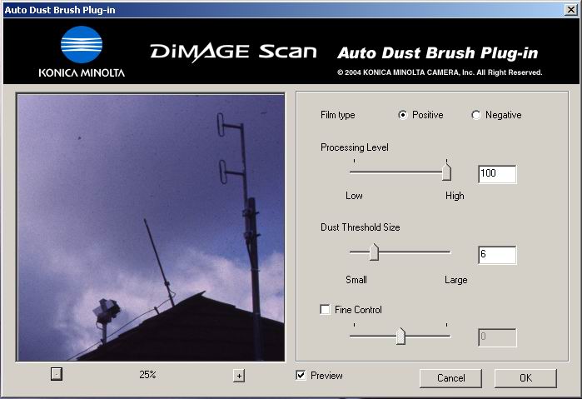Close the Auto Dust Brush Plug-in window

tap(571, 10)
